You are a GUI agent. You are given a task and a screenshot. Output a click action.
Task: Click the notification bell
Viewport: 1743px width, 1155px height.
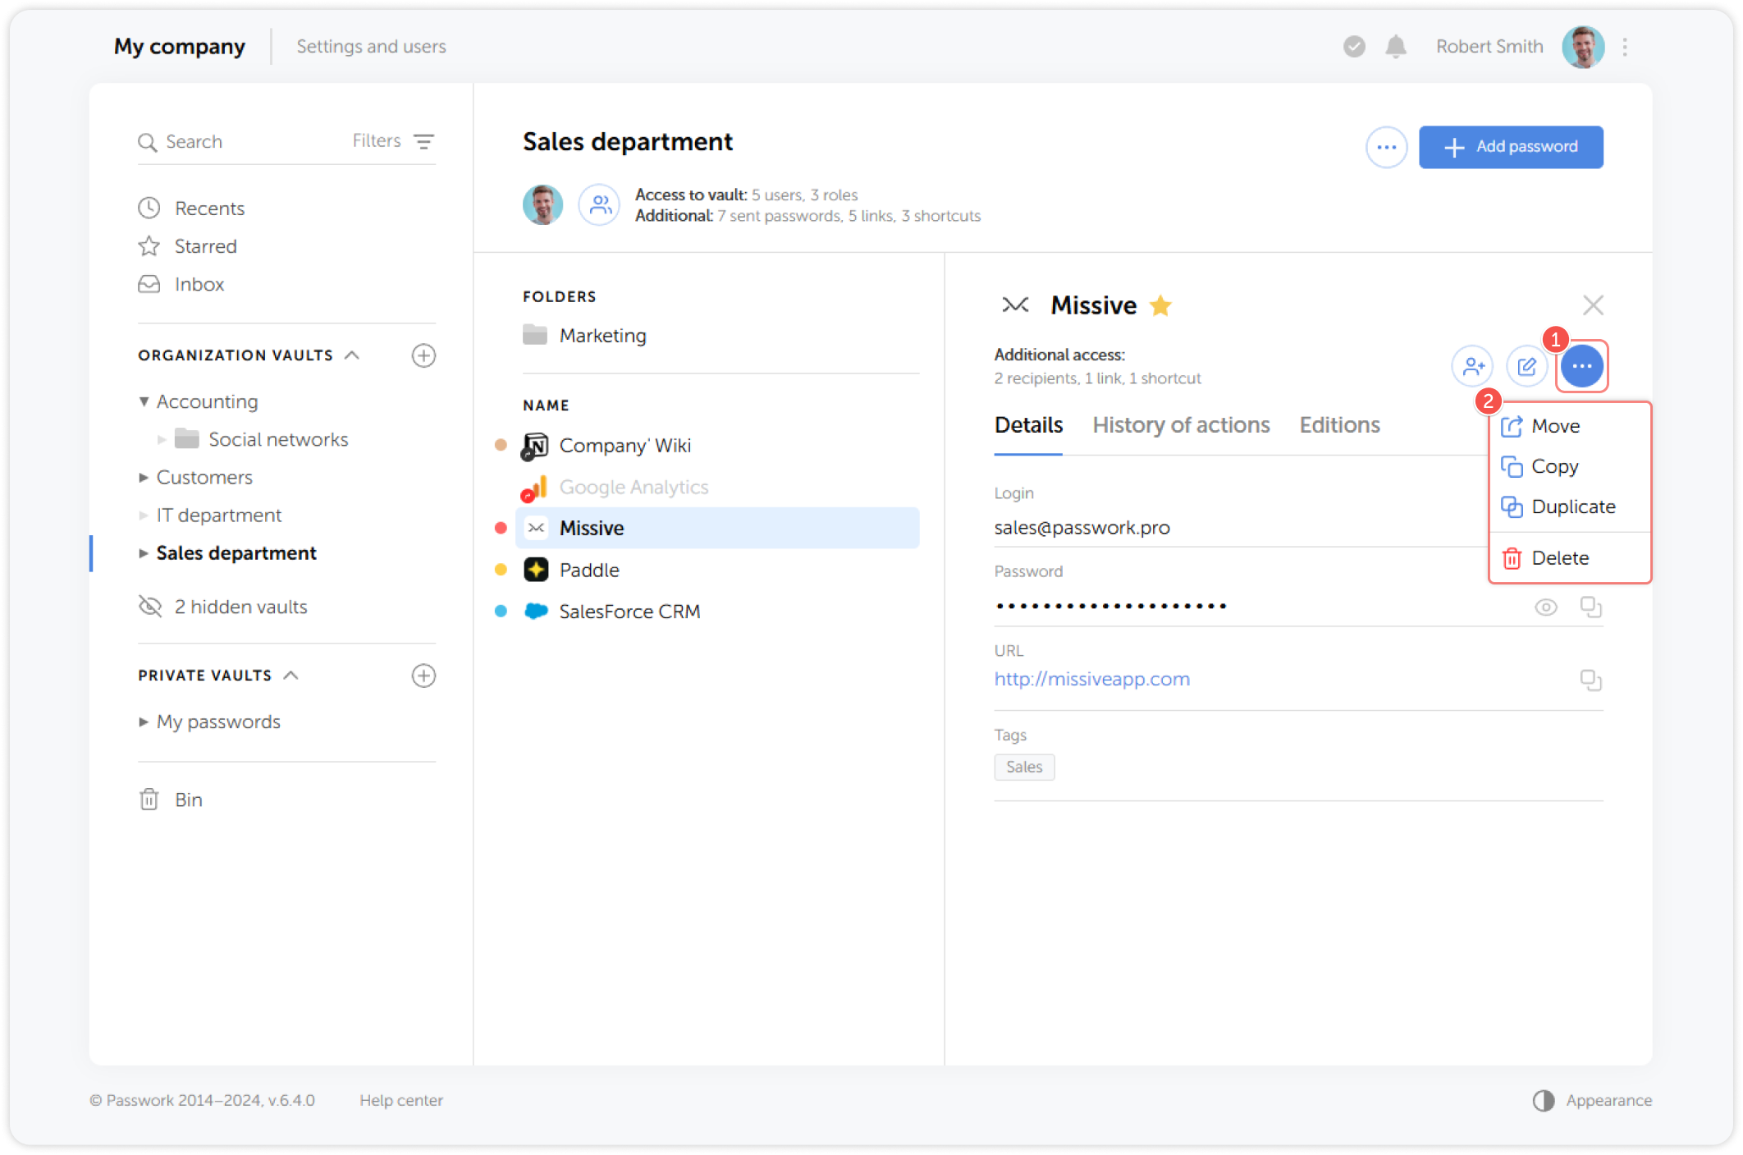[x=1395, y=47]
